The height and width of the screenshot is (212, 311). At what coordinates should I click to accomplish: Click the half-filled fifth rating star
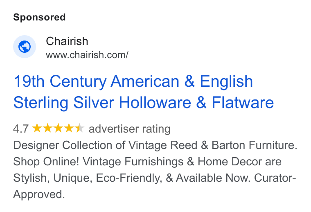80,128
